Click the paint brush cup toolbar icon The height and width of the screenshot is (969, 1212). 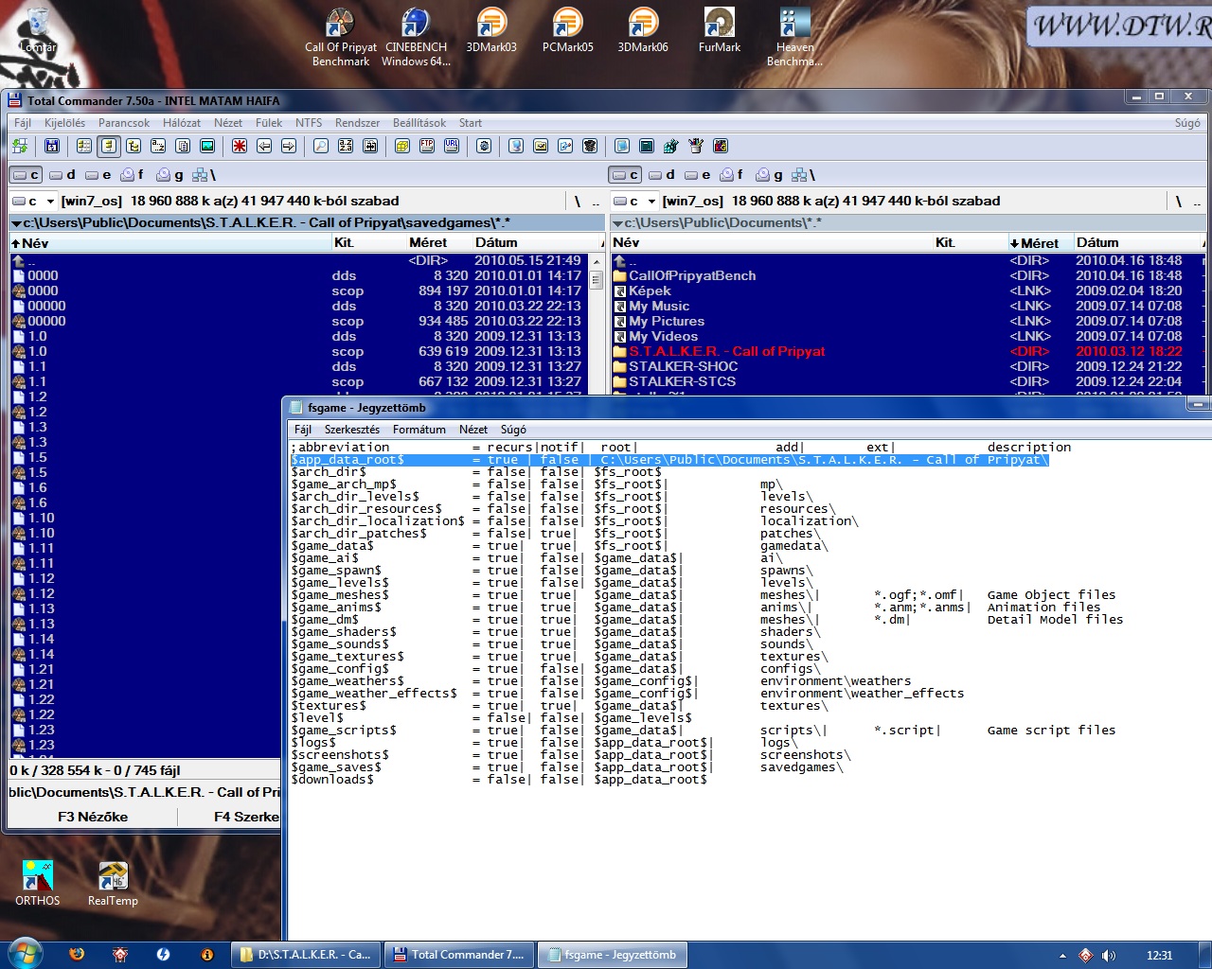coord(696,146)
